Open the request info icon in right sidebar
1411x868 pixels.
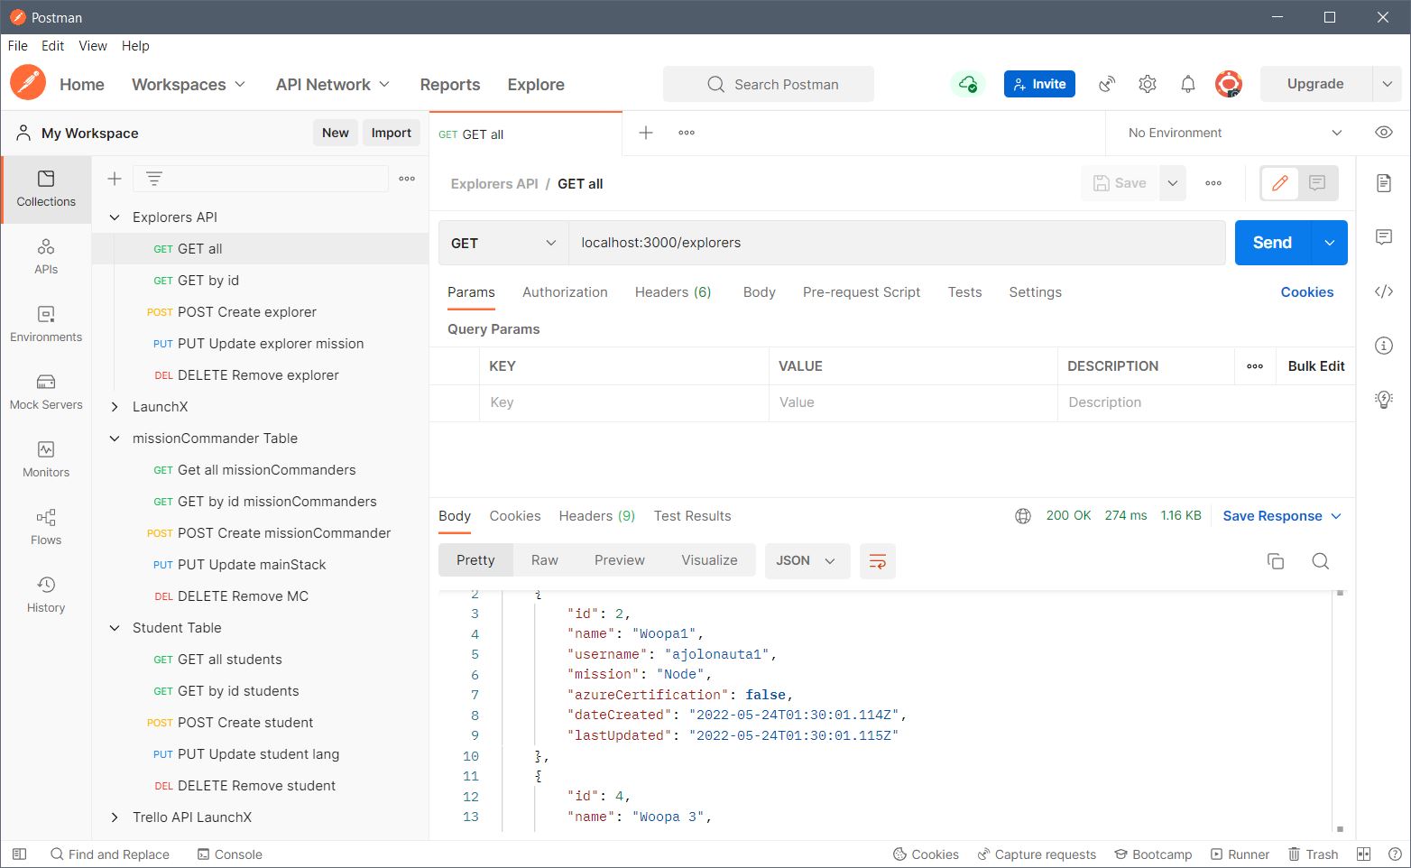tap(1384, 346)
